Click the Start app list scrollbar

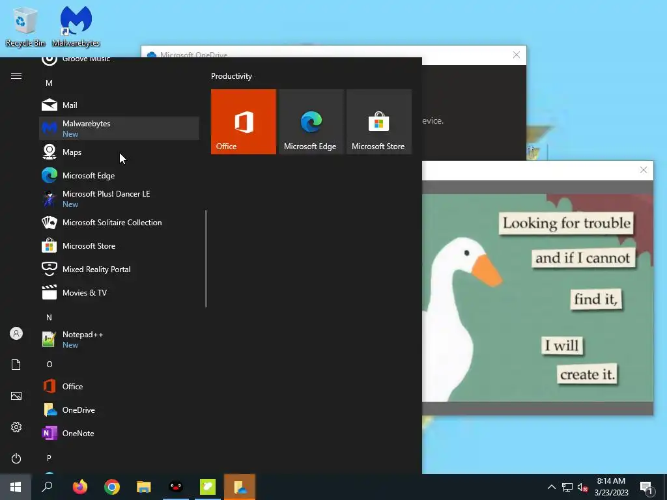[x=206, y=258]
